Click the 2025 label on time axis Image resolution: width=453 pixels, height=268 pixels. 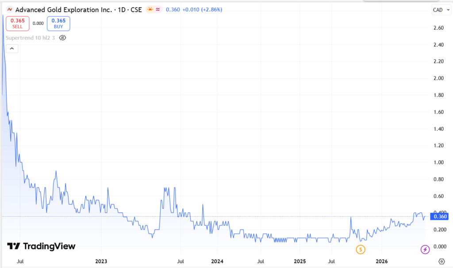point(299,261)
